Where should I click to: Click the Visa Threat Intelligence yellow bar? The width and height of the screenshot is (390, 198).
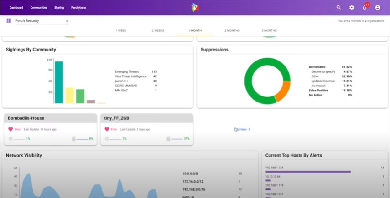[x=70, y=96]
